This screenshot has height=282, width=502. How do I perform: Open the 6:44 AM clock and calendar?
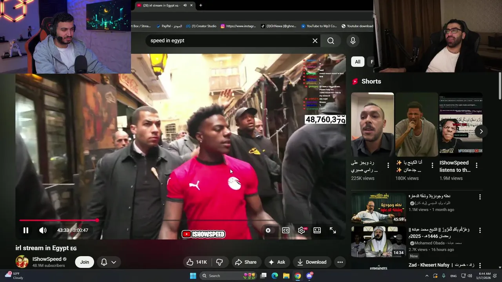(484, 276)
